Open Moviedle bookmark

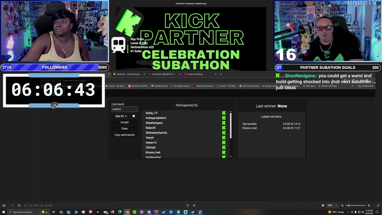point(138,86)
